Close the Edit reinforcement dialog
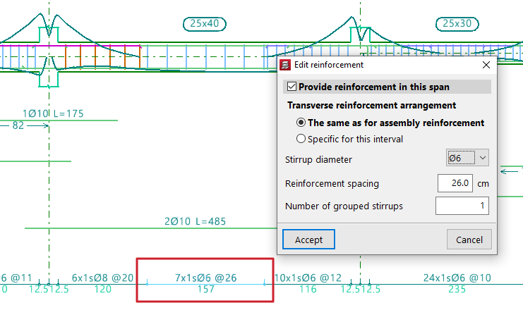 [x=486, y=65]
